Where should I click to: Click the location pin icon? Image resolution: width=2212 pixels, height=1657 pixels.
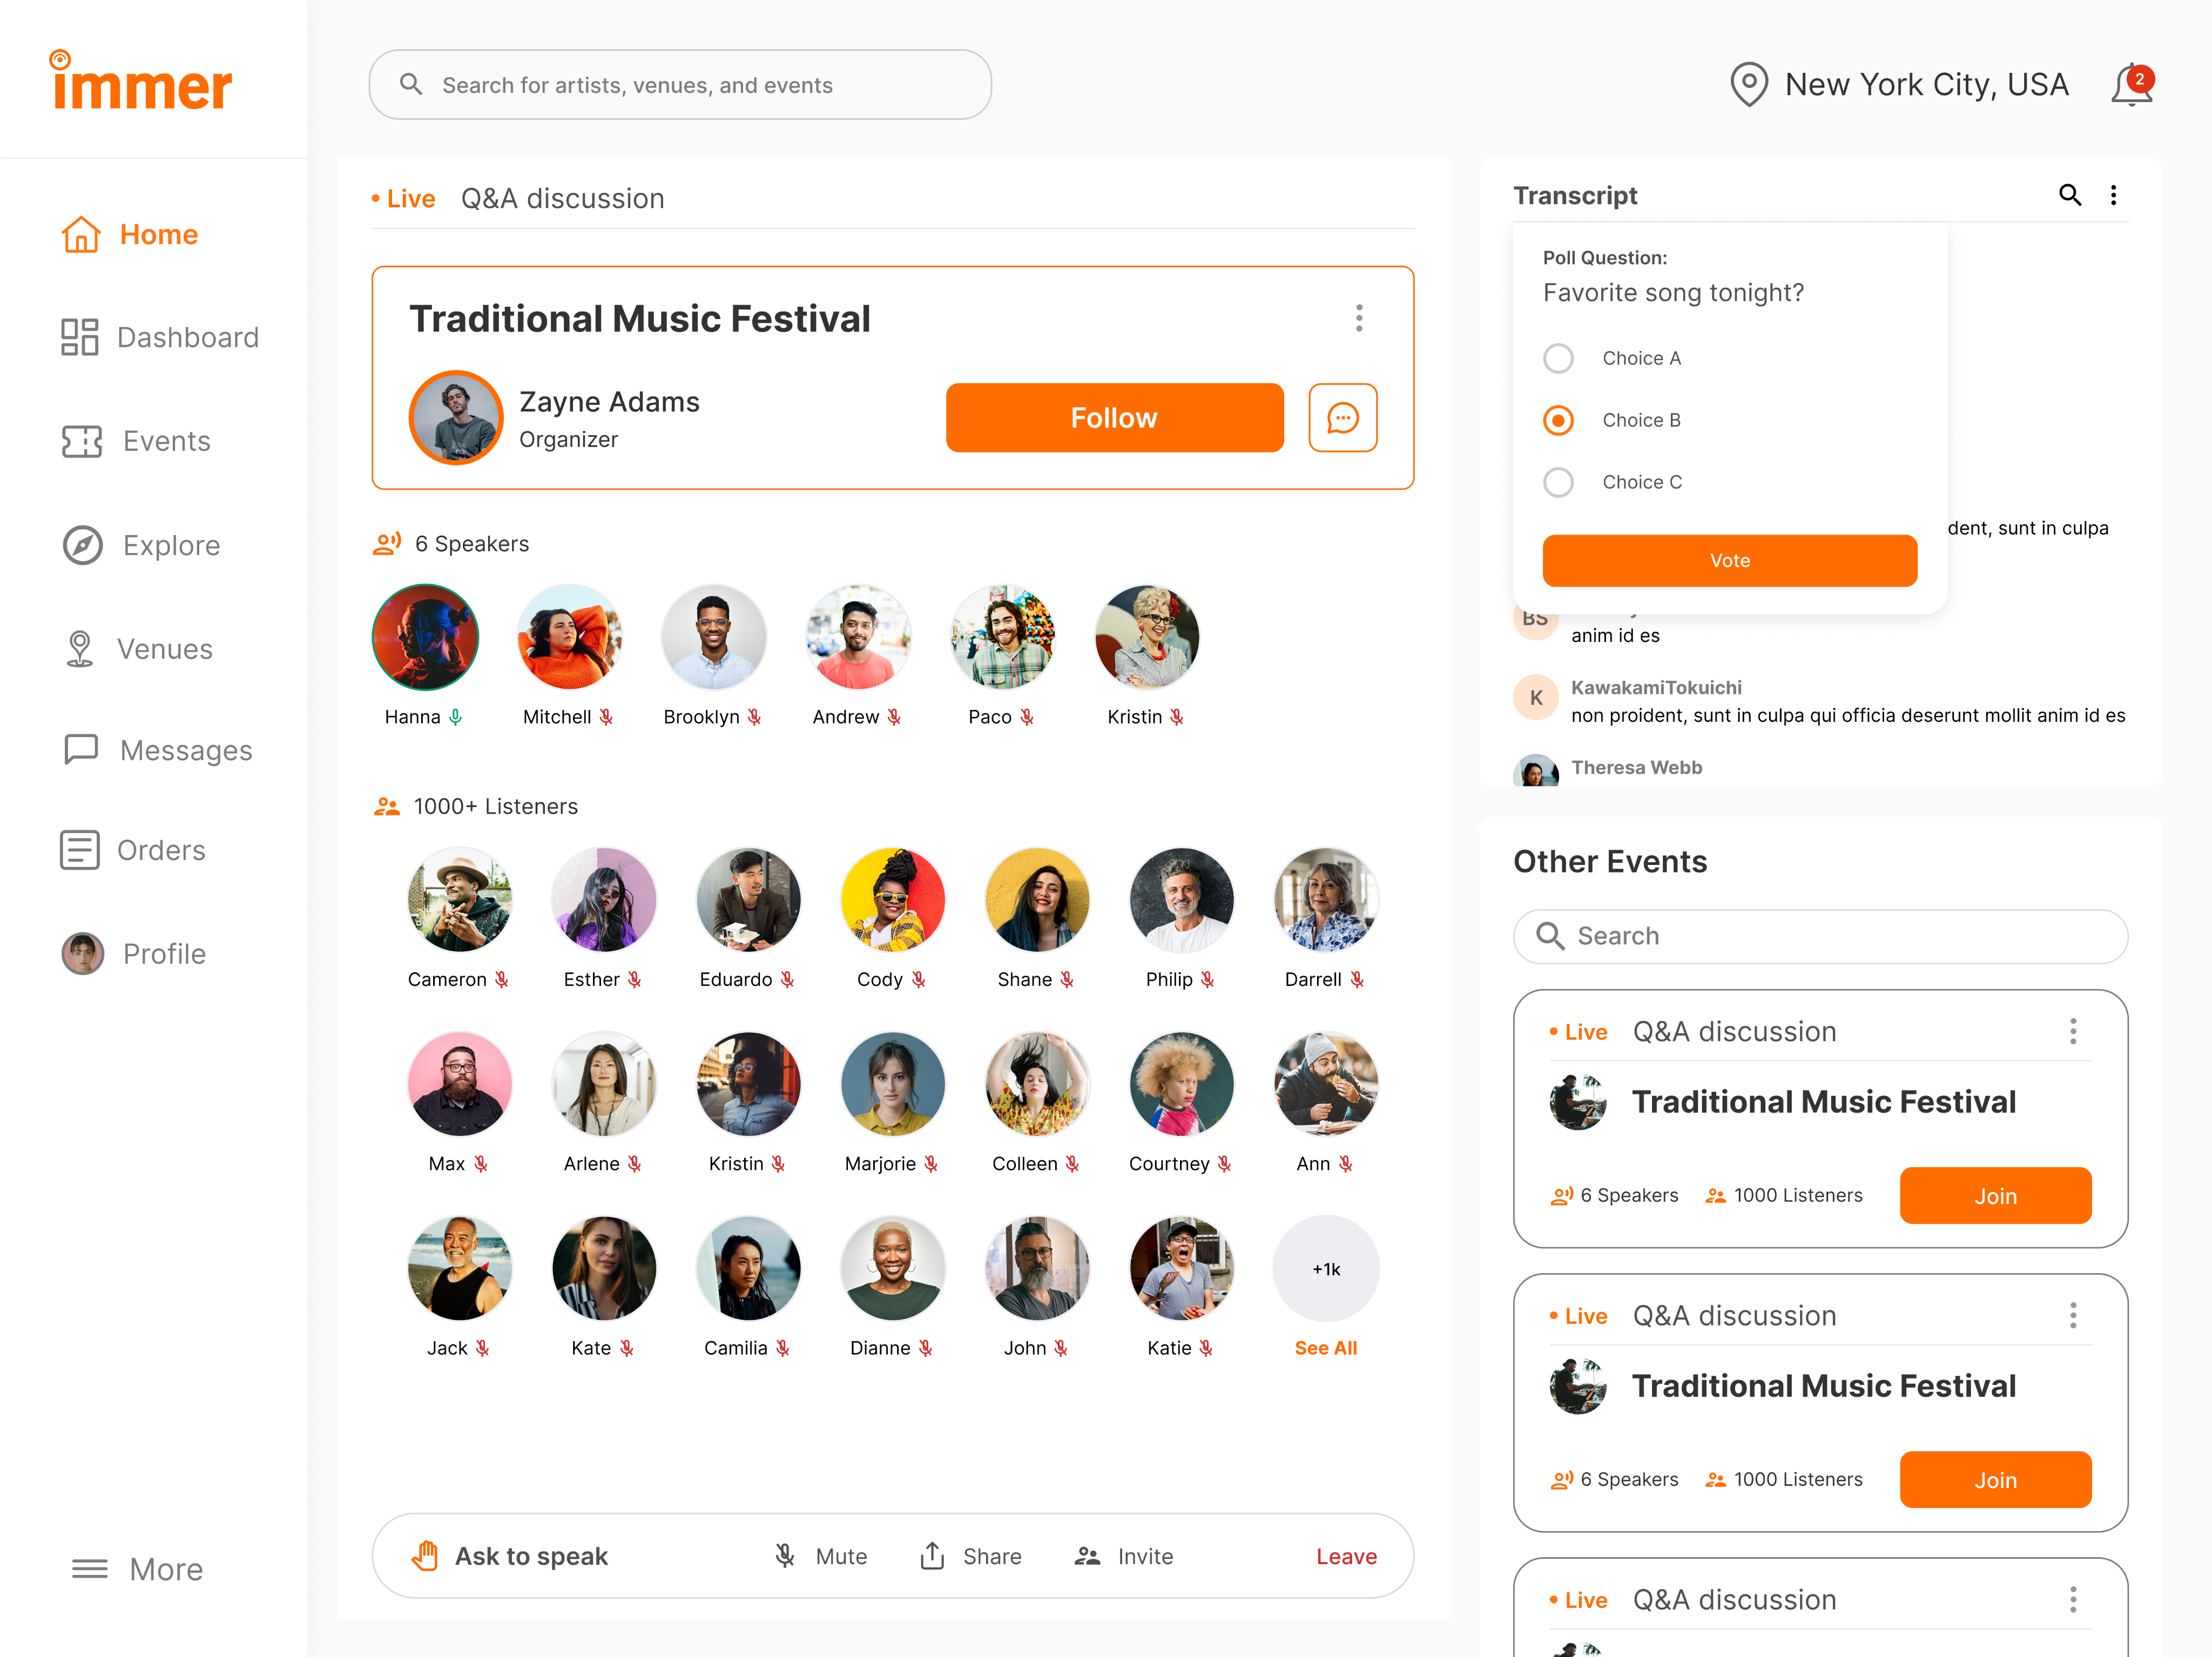tap(1749, 85)
